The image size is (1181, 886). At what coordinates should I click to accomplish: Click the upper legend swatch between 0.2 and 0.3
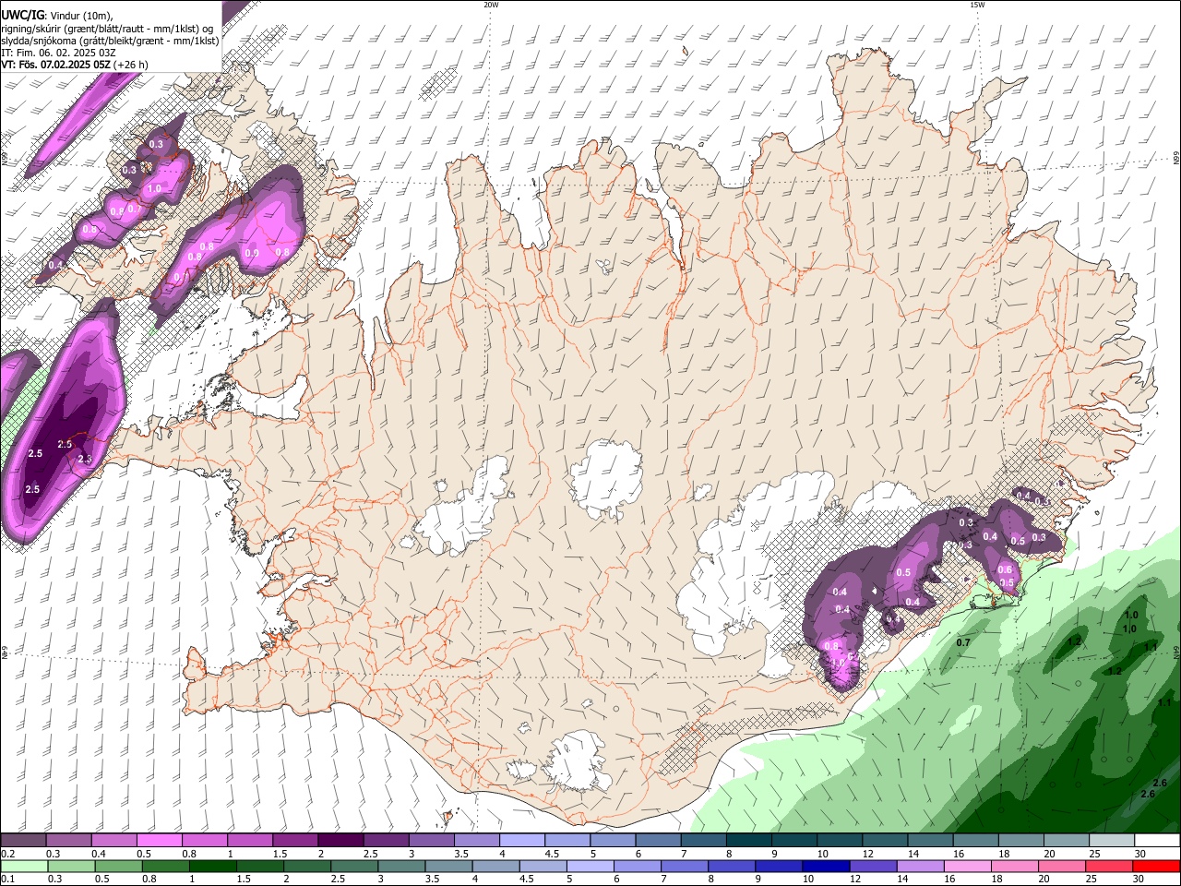[x=23, y=841]
